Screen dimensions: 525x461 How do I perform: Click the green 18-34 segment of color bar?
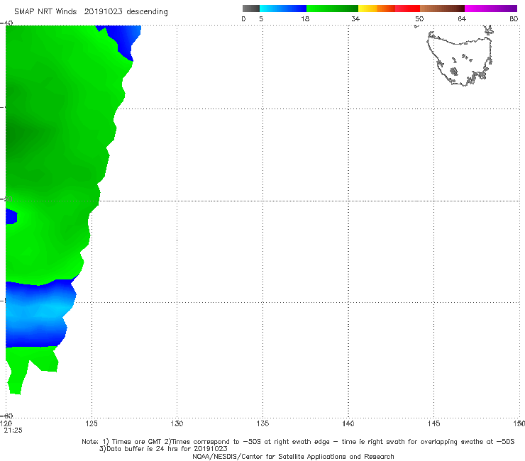(x=332, y=9)
